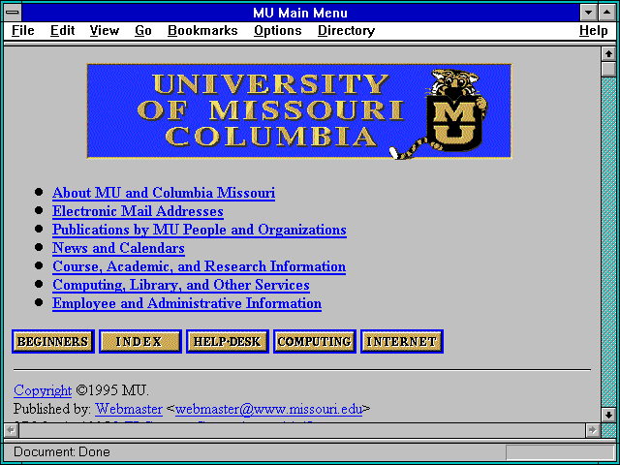Viewport: 620px width, 465px height.
Task: Open the File menu
Action: click(23, 31)
